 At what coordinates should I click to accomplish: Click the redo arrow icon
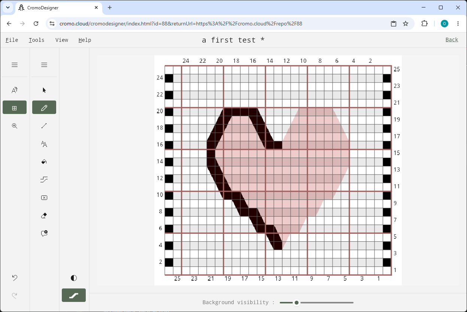click(15, 296)
